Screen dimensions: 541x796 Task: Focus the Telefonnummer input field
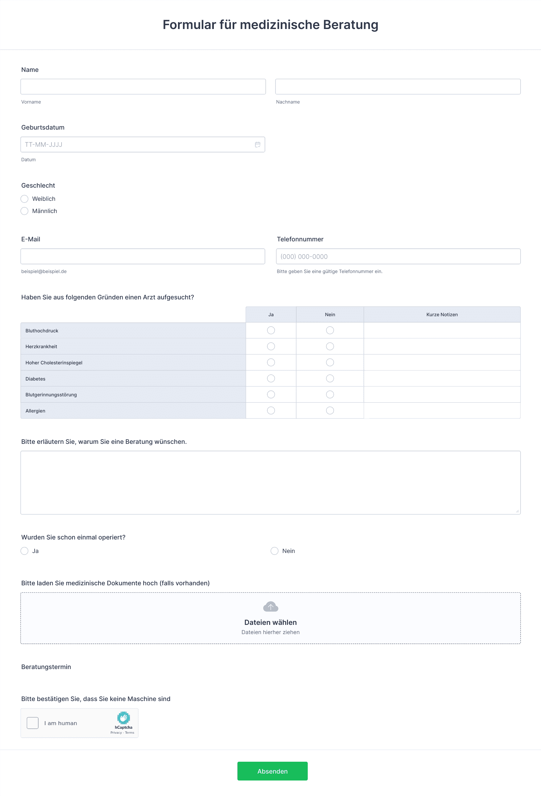[398, 257]
